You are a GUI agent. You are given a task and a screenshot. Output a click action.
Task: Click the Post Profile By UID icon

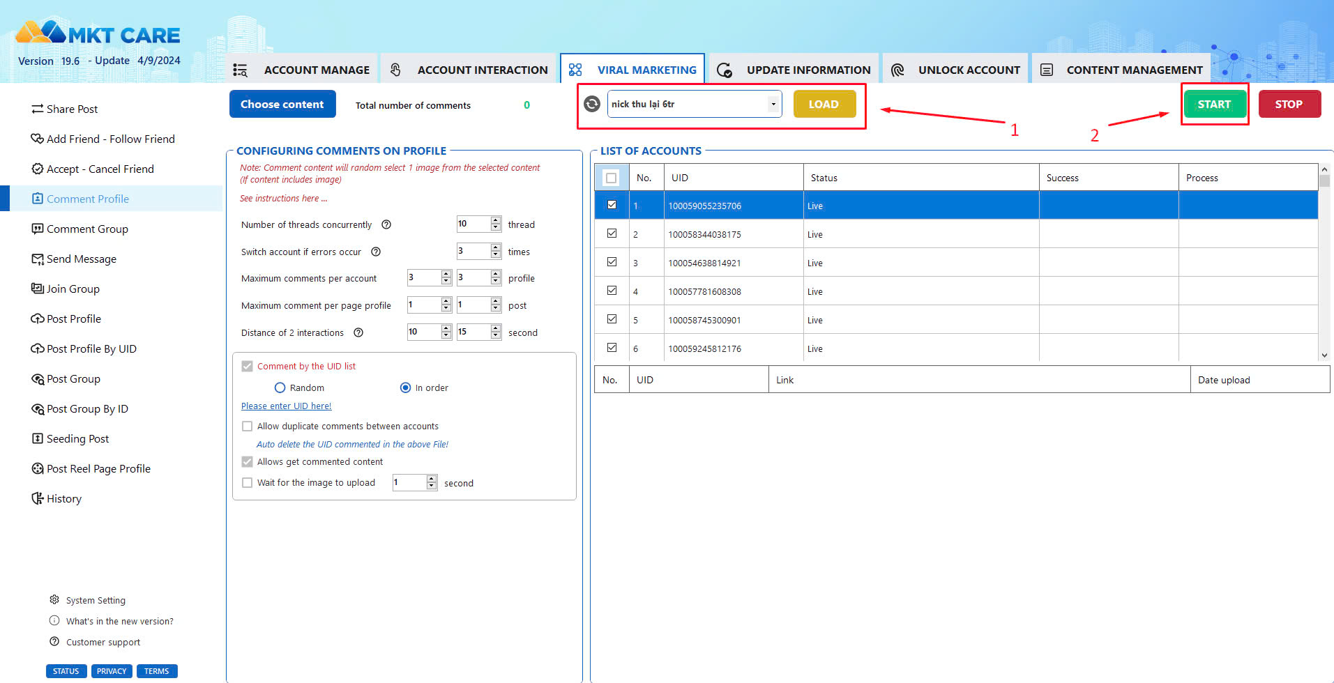pyautogui.click(x=38, y=348)
